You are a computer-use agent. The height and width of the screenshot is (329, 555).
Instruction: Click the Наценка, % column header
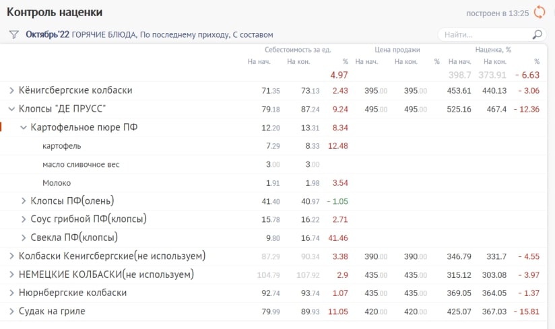[493, 50]
